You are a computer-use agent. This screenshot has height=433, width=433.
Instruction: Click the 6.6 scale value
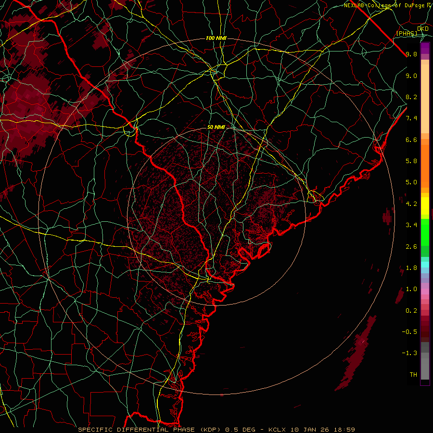[411, 140]
